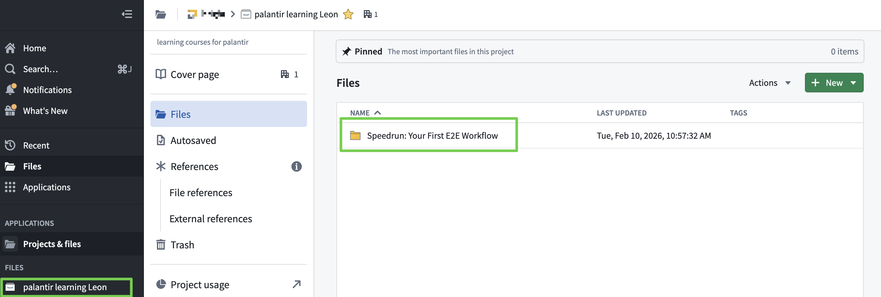
Task: Click the References info icon
Action: (296, 166)
